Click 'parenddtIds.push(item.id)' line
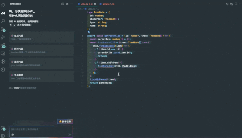242x138 pixels. [x=115, y=52]
